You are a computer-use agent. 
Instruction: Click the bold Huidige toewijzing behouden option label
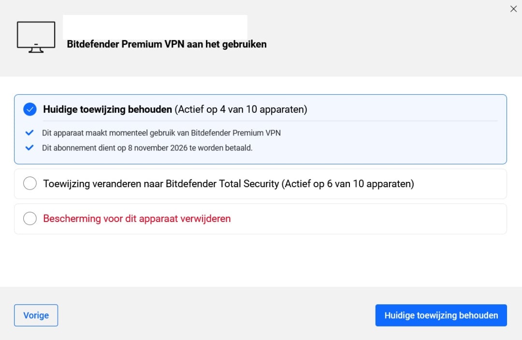[107, 109]
